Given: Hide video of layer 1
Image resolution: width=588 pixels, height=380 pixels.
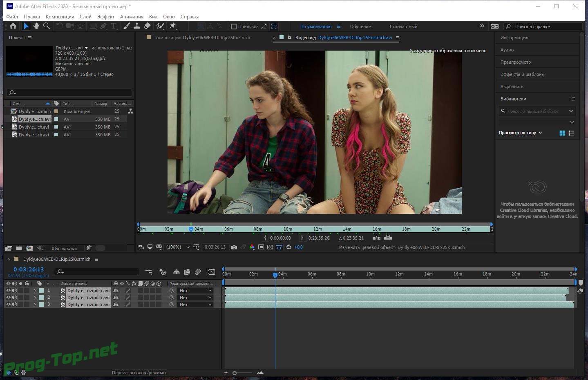Looking at the screenshot, I should click(x=8, y=291).
